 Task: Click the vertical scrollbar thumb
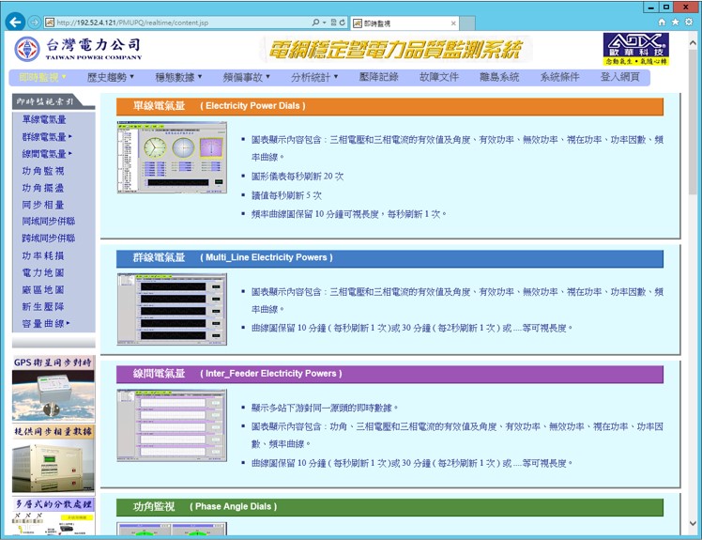tap(693, 122)
